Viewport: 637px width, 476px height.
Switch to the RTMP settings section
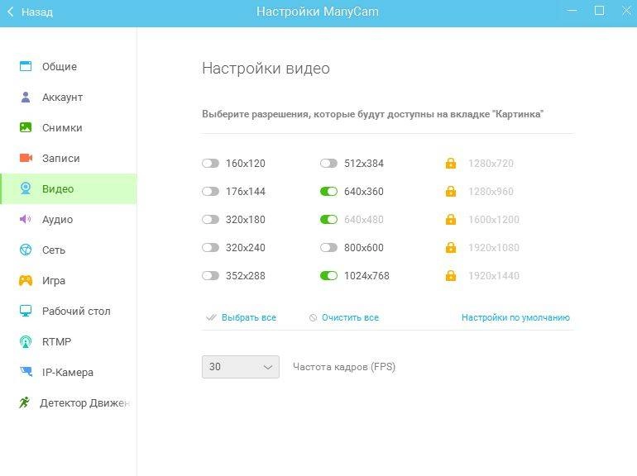coord(68,341)
